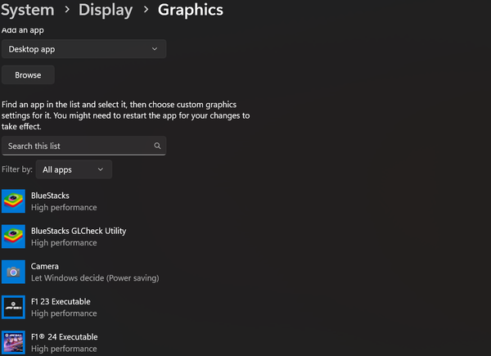The height and width of the screenshot is (356, 491).
Task: Click the All apps chevron arrow
Action: pyautogui.click(x=100, y=169)
